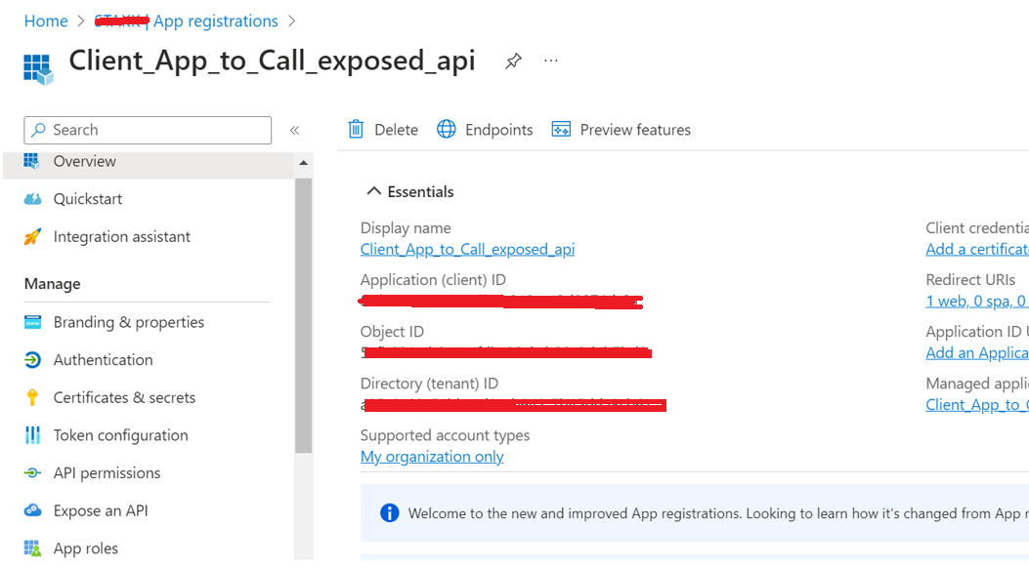Click the Endpoints toolbar button label

coord(498,130)
